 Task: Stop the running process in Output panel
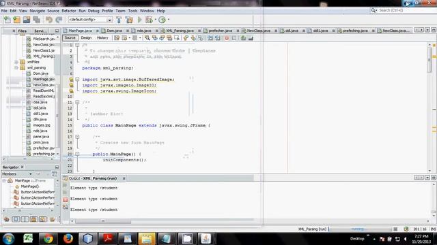pyautogui.click(x=66, y=199)
